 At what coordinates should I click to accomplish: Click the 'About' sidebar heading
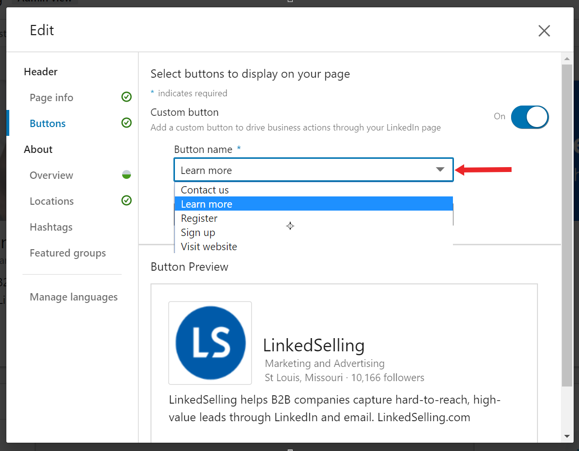coord(38,149)
